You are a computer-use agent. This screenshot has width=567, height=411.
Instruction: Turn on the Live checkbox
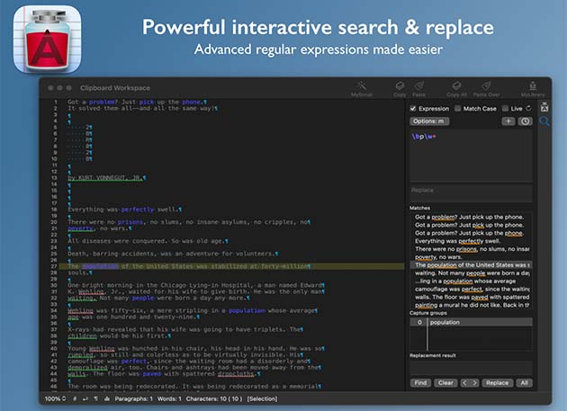(x=504, y=108)
